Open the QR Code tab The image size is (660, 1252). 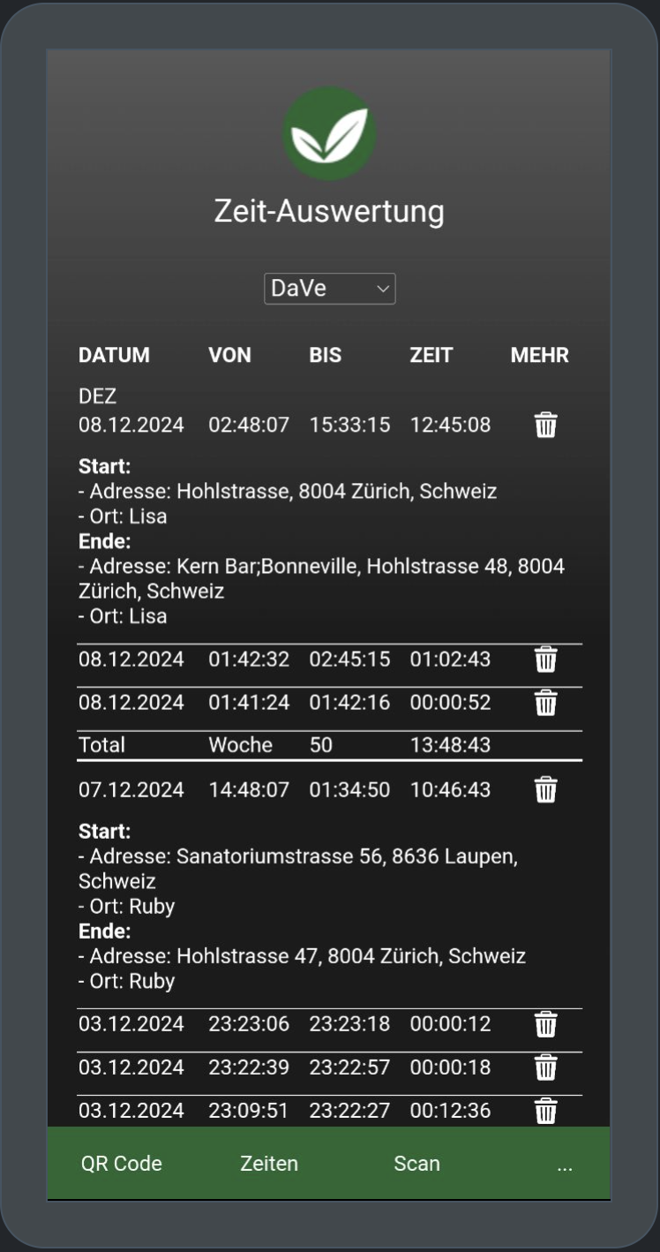tap(122, 1164)
